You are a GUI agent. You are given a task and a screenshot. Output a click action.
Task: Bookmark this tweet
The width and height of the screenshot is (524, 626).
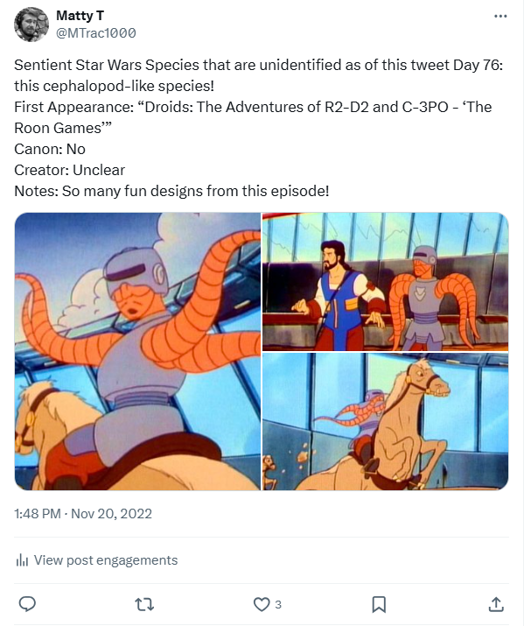coord(379,604)
